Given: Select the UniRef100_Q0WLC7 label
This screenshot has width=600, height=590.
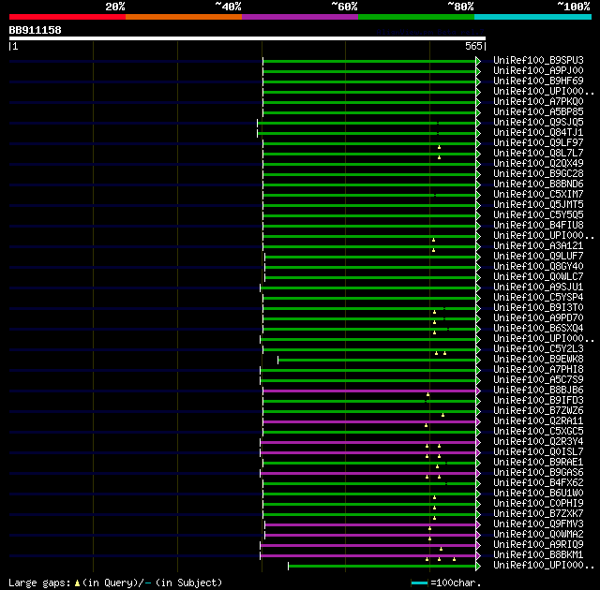Looking at the screenshot, I should [x=538, y=277].
